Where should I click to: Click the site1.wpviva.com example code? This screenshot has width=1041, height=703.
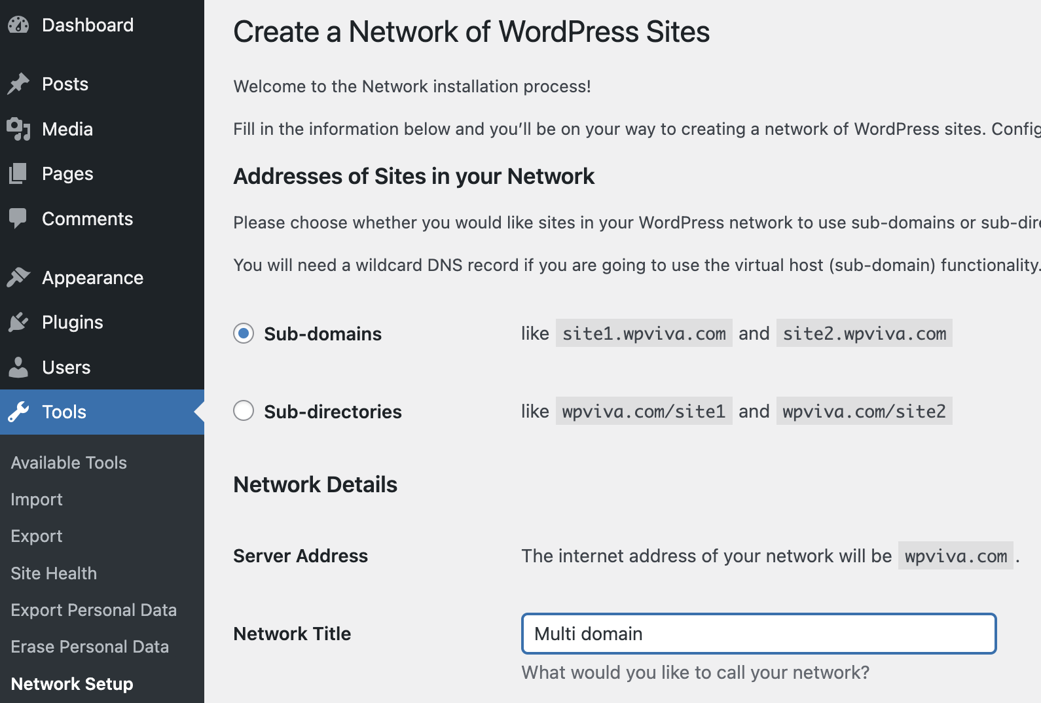tap(644, 333)
